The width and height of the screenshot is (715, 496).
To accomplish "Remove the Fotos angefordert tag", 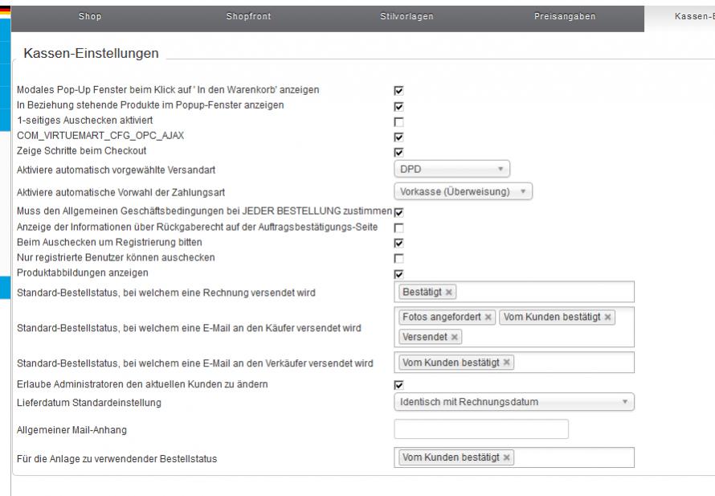I will point(488,317).
